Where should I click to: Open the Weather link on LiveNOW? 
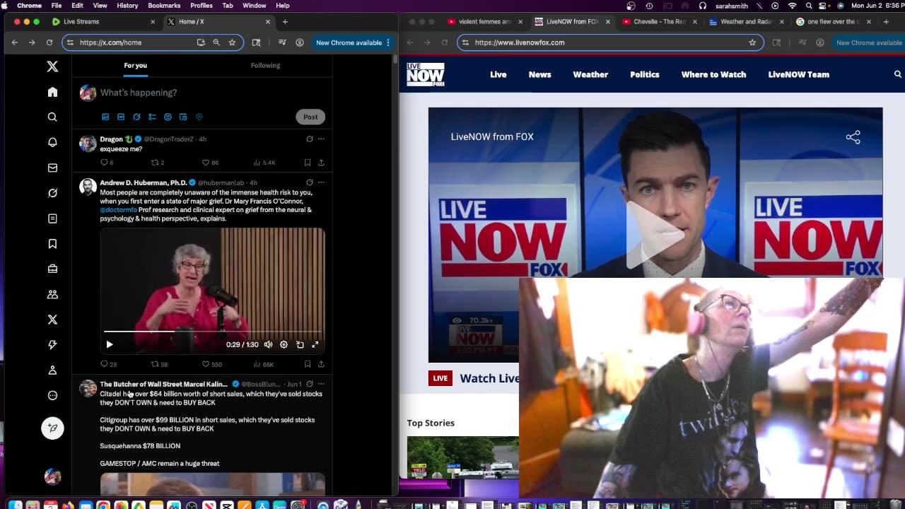590,74
